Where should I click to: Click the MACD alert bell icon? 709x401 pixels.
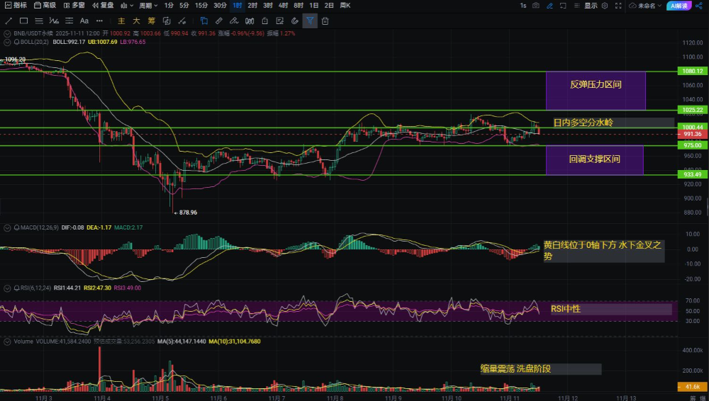pyautogui.click(x=17, y=228)
